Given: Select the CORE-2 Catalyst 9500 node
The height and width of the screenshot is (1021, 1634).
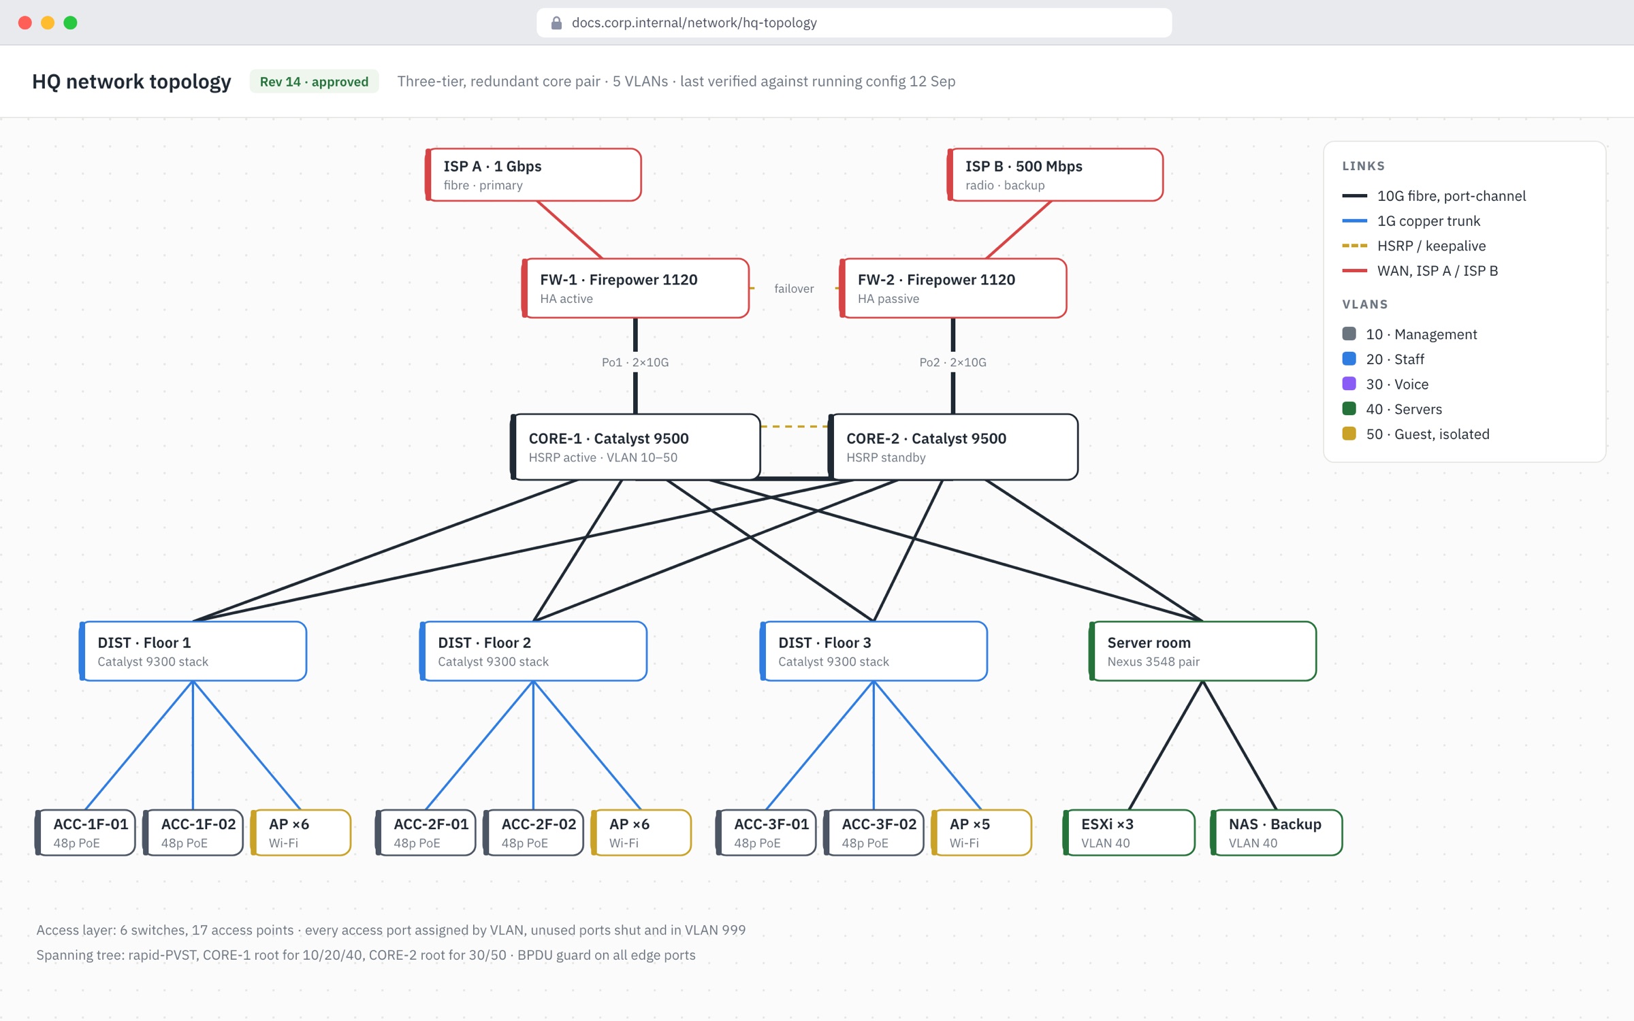Looking at the screenshot, I should coord(952,447).
